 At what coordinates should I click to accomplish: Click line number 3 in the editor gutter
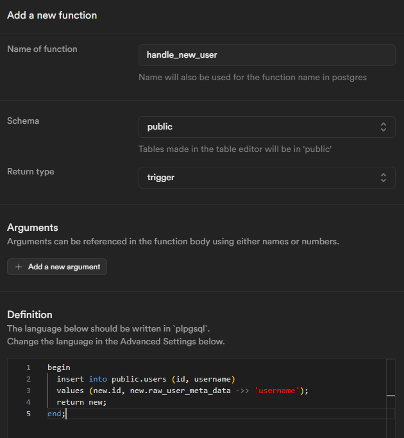(x=28, y=391)
